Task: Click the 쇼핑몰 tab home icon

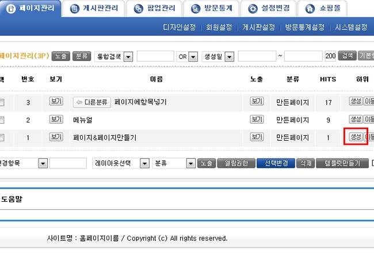Action: (x=310, y=9)
